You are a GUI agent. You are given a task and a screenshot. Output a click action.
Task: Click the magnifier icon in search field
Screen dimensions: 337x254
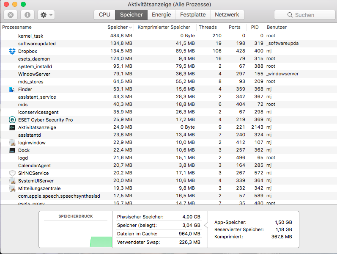click(290, 15)
